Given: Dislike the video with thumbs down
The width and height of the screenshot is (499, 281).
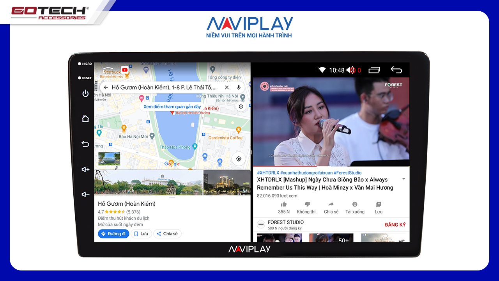Looking at the screenshot, I should 308,205.
